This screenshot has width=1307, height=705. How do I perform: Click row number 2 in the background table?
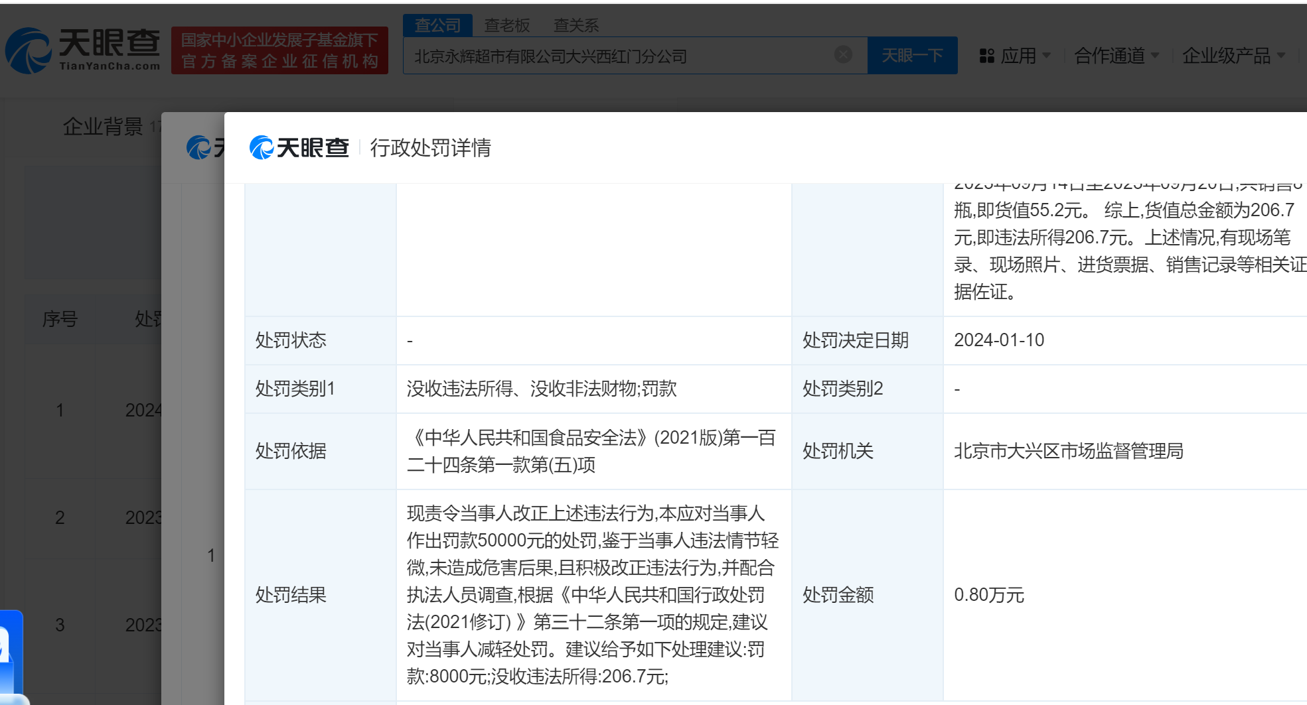click(60, 517)
